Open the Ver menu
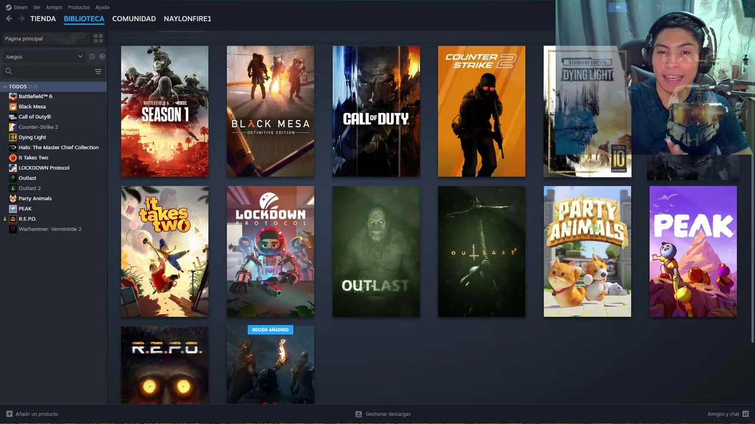The width and height of the screenshot is (755, 424). tap(37, 7)
